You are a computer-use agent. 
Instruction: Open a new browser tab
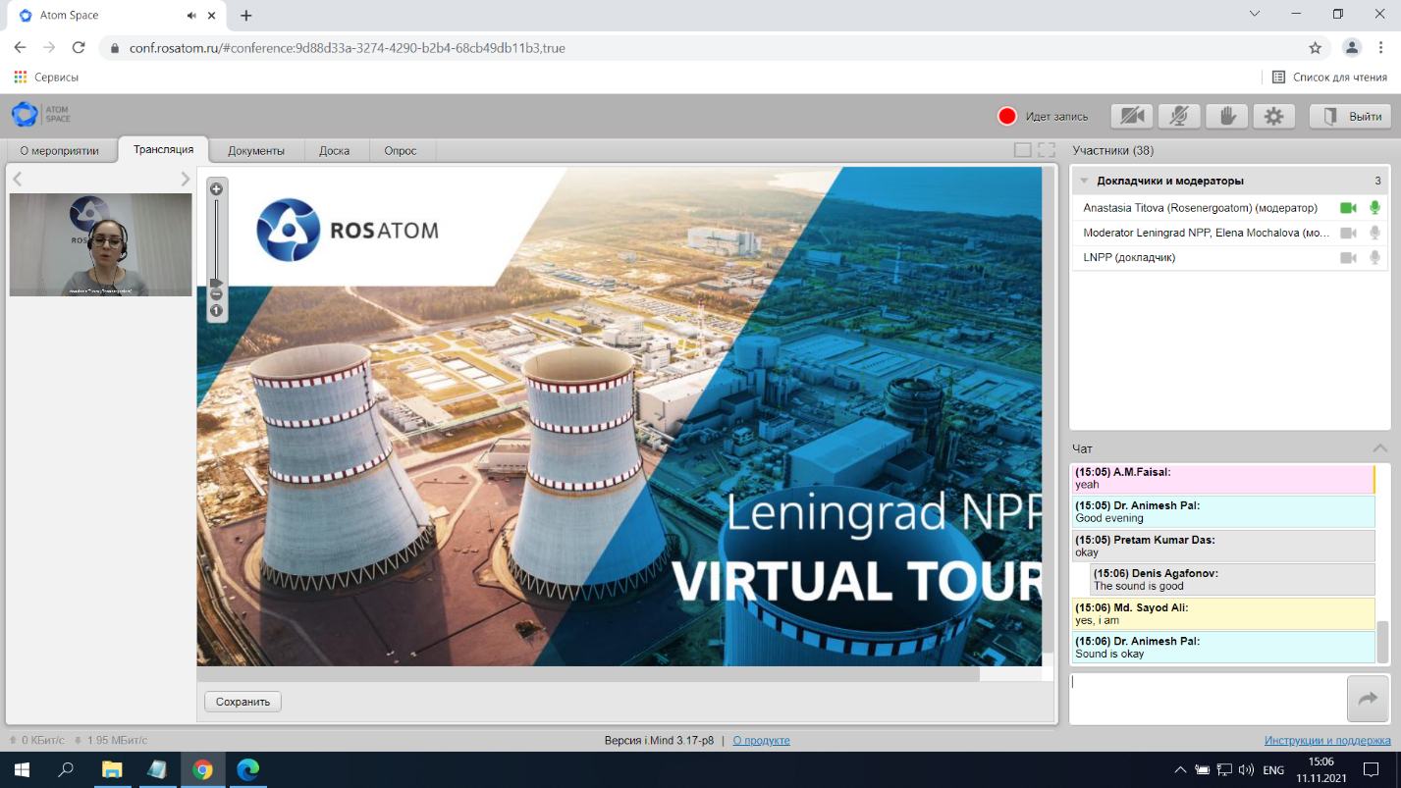[x=245, y=16]
